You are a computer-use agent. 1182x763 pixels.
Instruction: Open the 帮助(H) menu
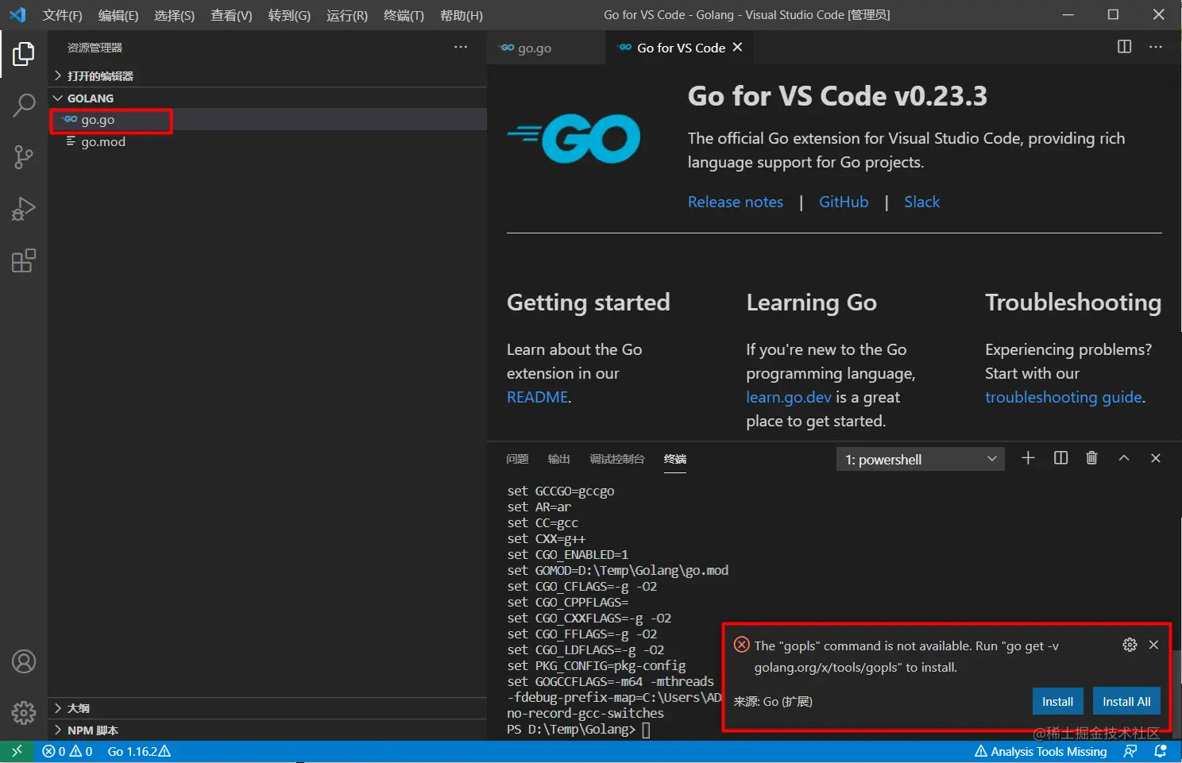462,16
